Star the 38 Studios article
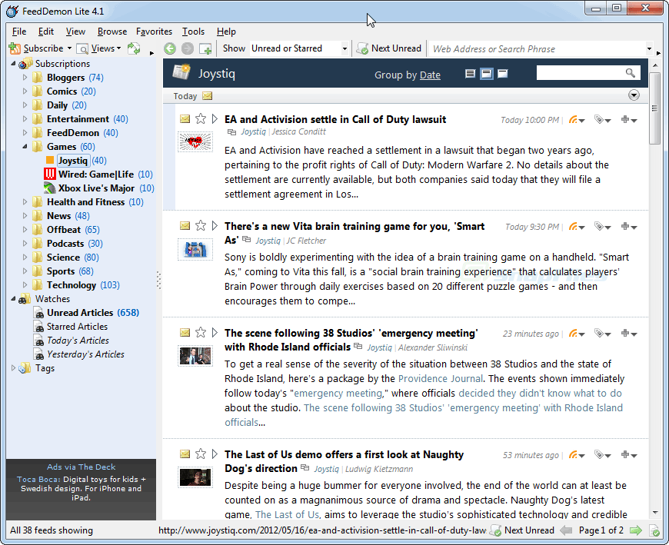The height and width of the screenshot is (545, 669). click(x=201, y=332)
